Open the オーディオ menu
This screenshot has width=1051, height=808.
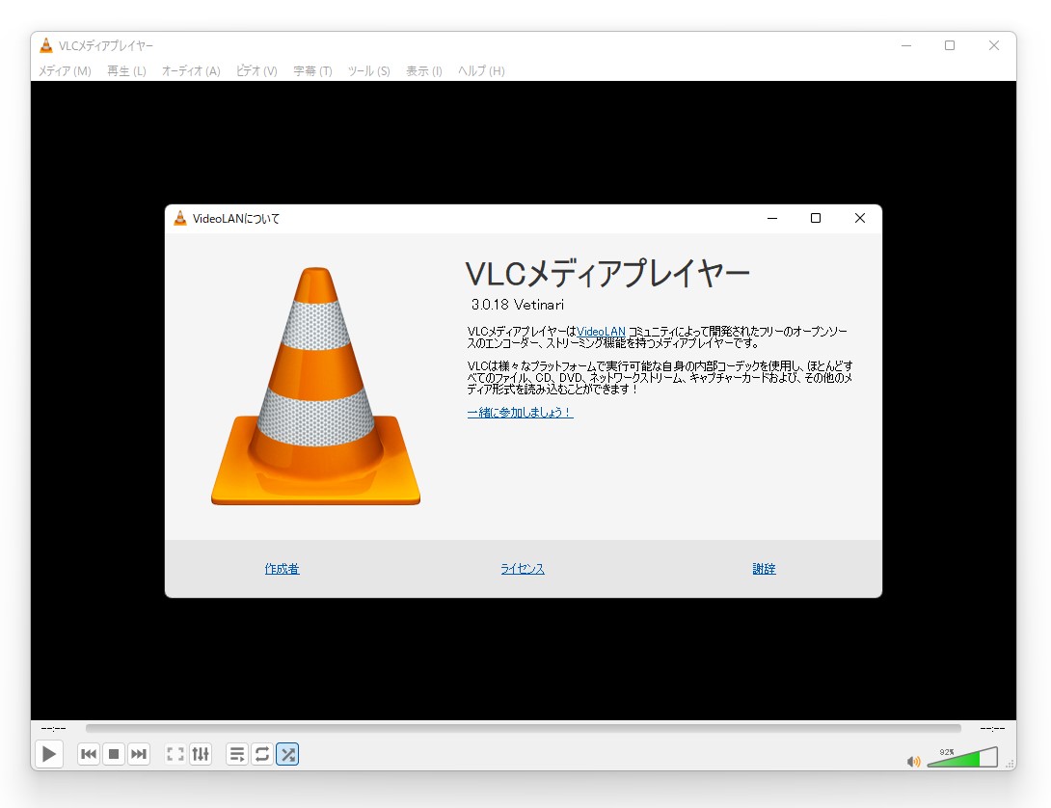coord(190,70)
